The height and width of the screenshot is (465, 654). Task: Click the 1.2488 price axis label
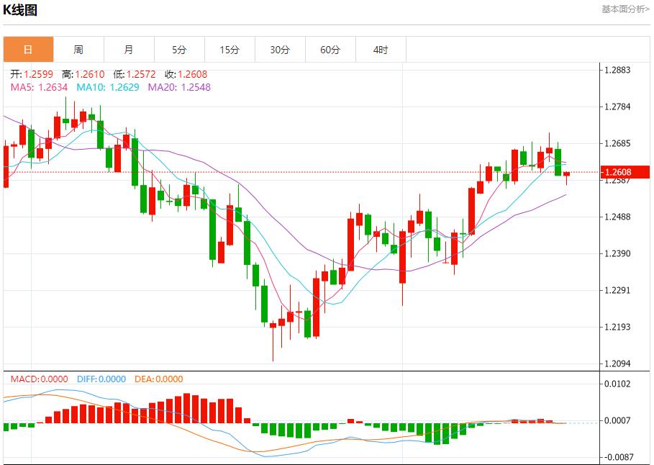coord(618,217)
